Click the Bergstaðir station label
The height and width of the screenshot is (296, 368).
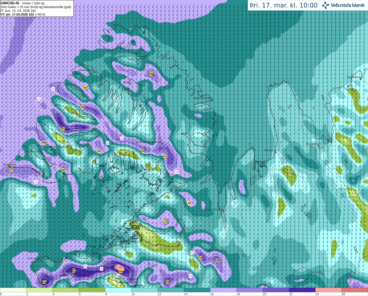tap(312, 144)
